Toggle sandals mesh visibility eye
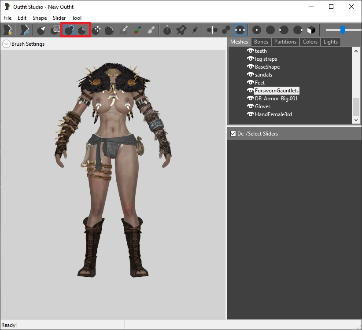The height and width of the screenshot is (330, 362). [x=250, y=74]
